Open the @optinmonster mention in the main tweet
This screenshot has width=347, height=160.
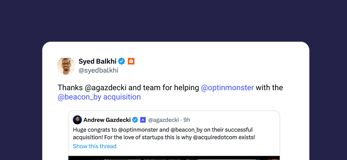coord(227,88)
